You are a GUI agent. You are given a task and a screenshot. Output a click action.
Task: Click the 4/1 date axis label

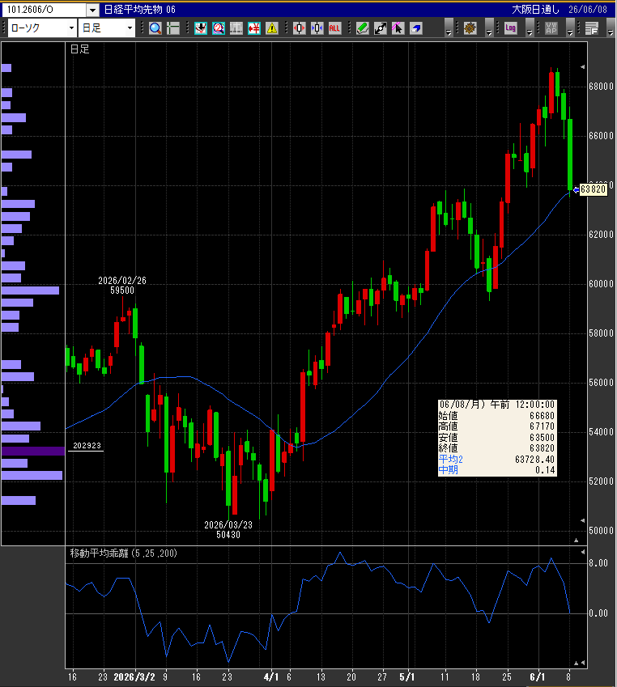[271, 677]
